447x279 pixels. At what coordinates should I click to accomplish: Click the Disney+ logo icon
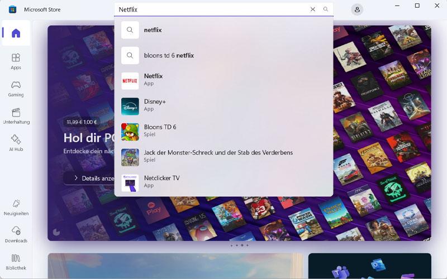tap(130, 107)
